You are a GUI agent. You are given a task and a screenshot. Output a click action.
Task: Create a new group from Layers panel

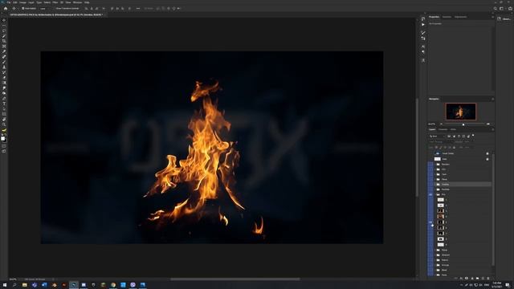tap(477, 279)
